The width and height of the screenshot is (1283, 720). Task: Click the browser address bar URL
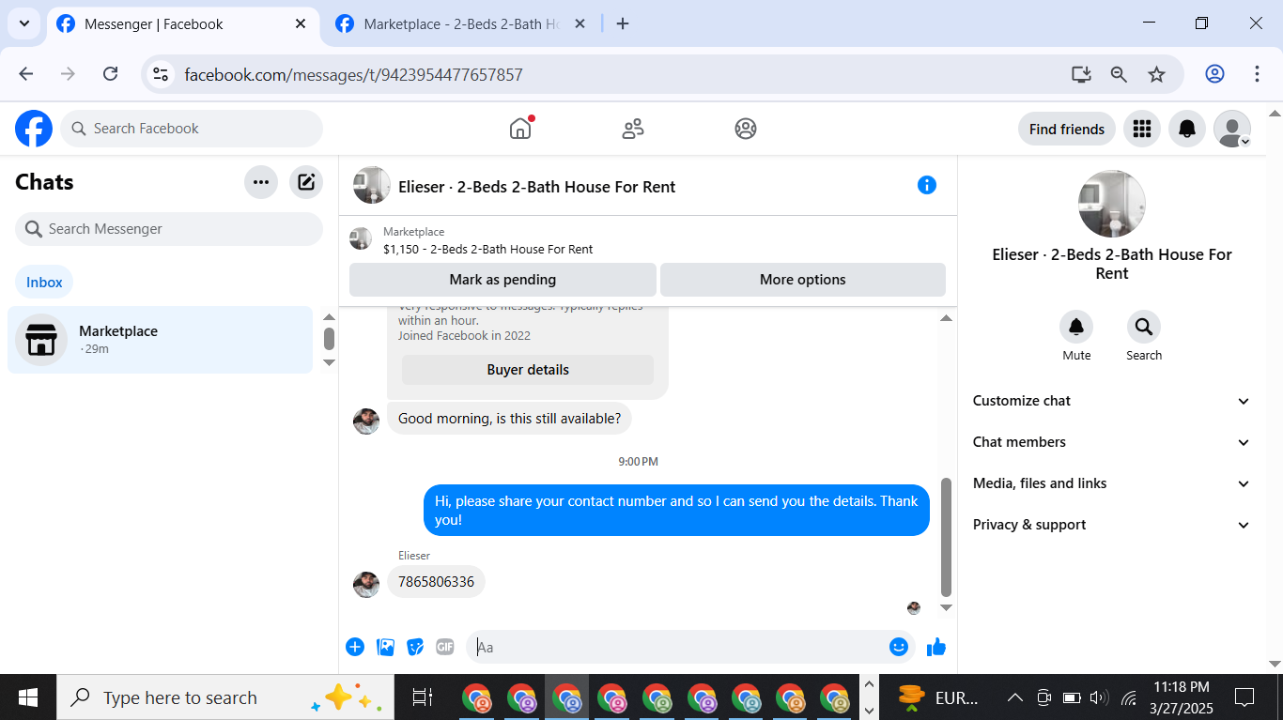[353, 75]
